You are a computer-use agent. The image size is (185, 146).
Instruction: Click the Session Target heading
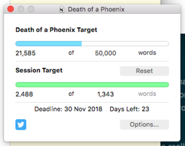click(x=39, y=70)
